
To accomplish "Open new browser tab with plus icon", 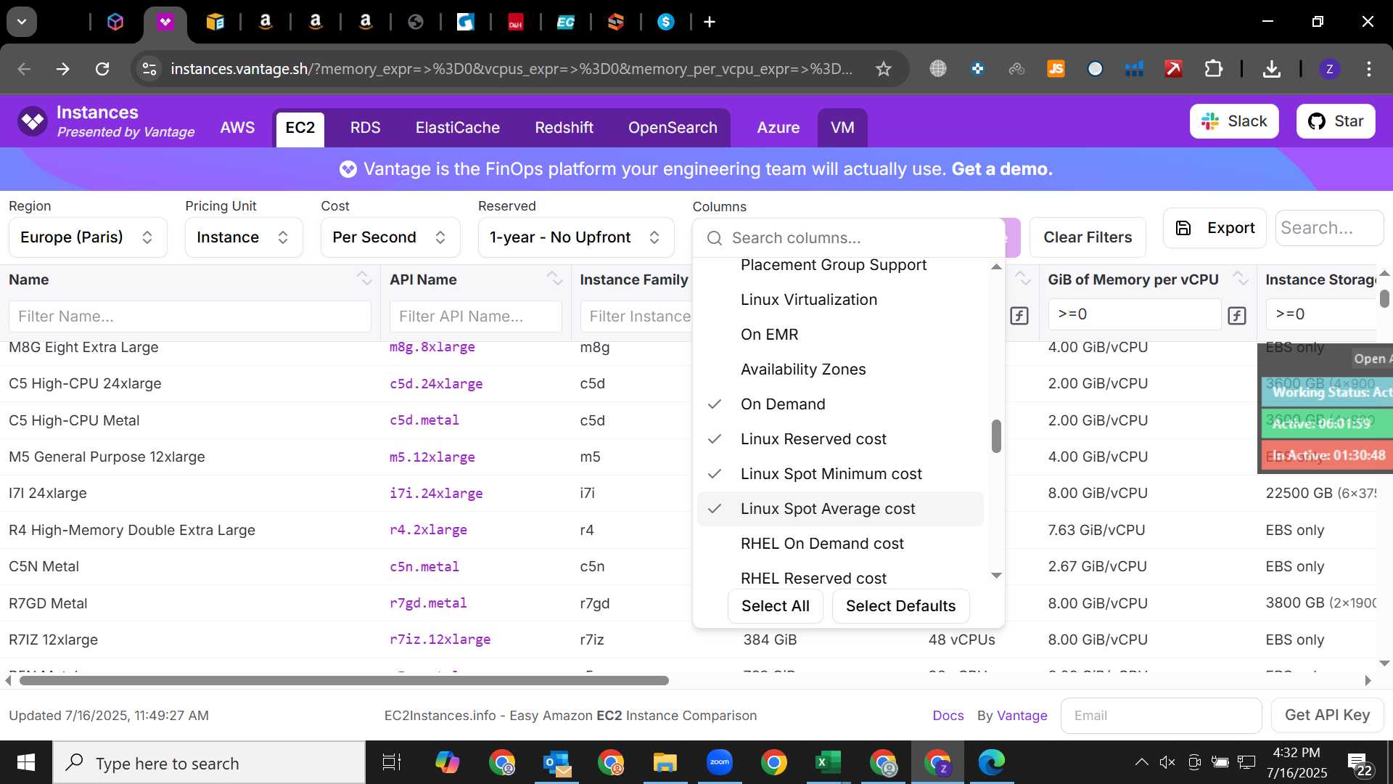I will [x=710, y=22].
